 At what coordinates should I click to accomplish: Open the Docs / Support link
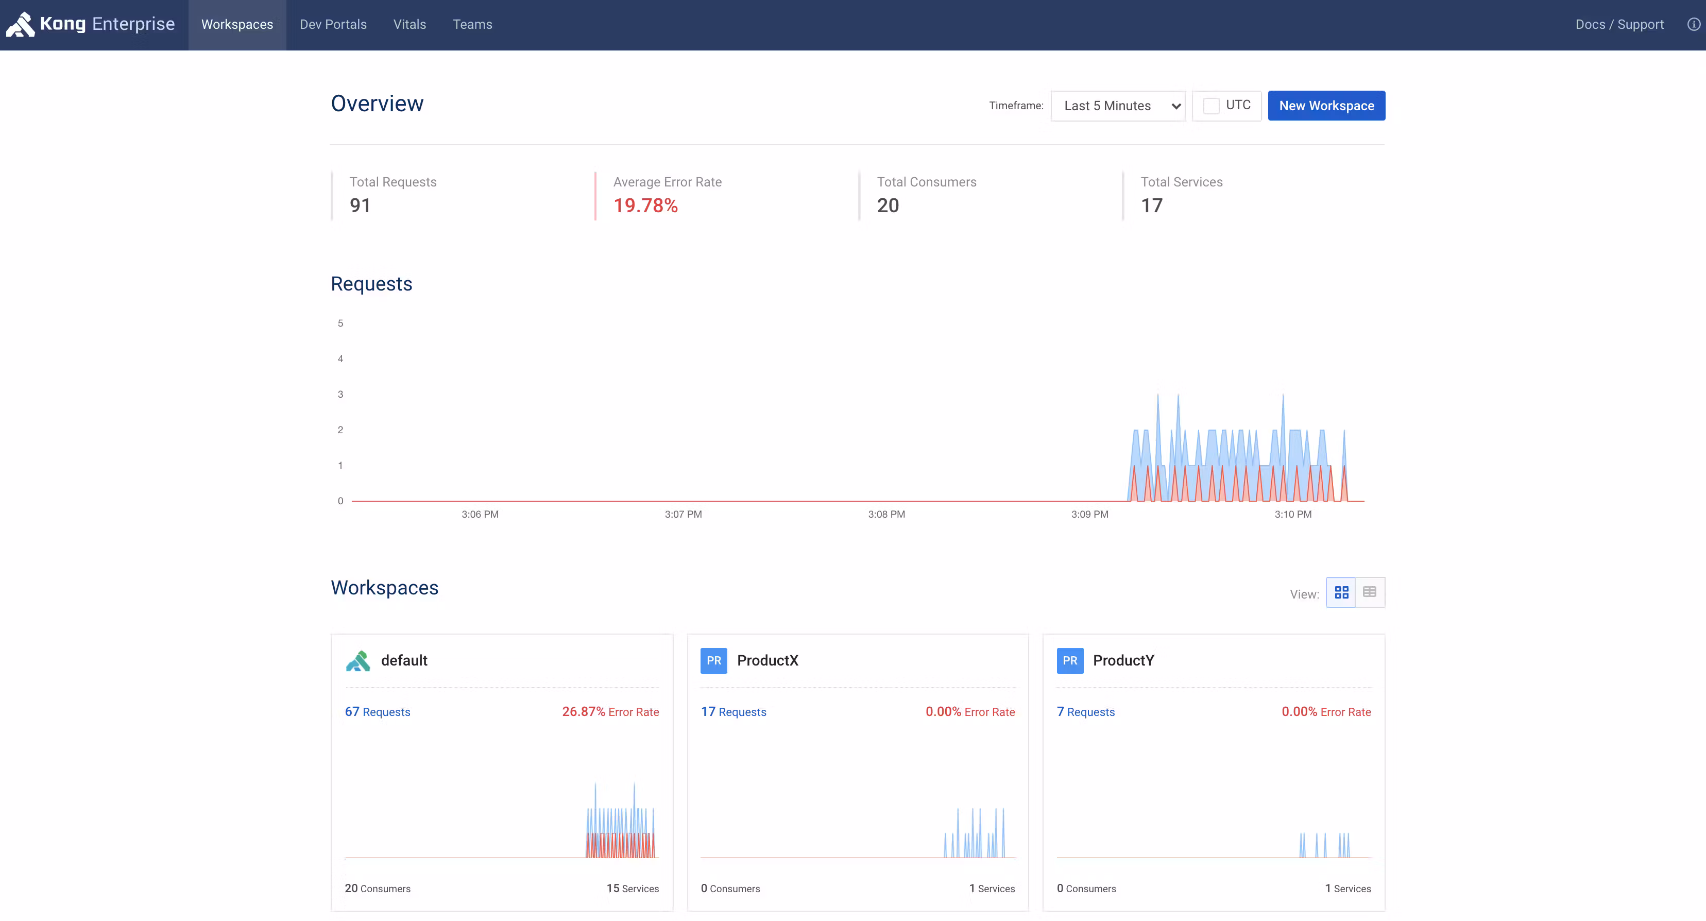coord(1619,25)
